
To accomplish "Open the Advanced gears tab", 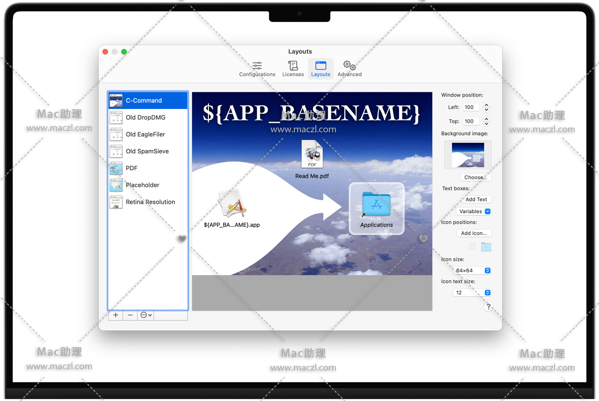I will (x=349, y=69).
